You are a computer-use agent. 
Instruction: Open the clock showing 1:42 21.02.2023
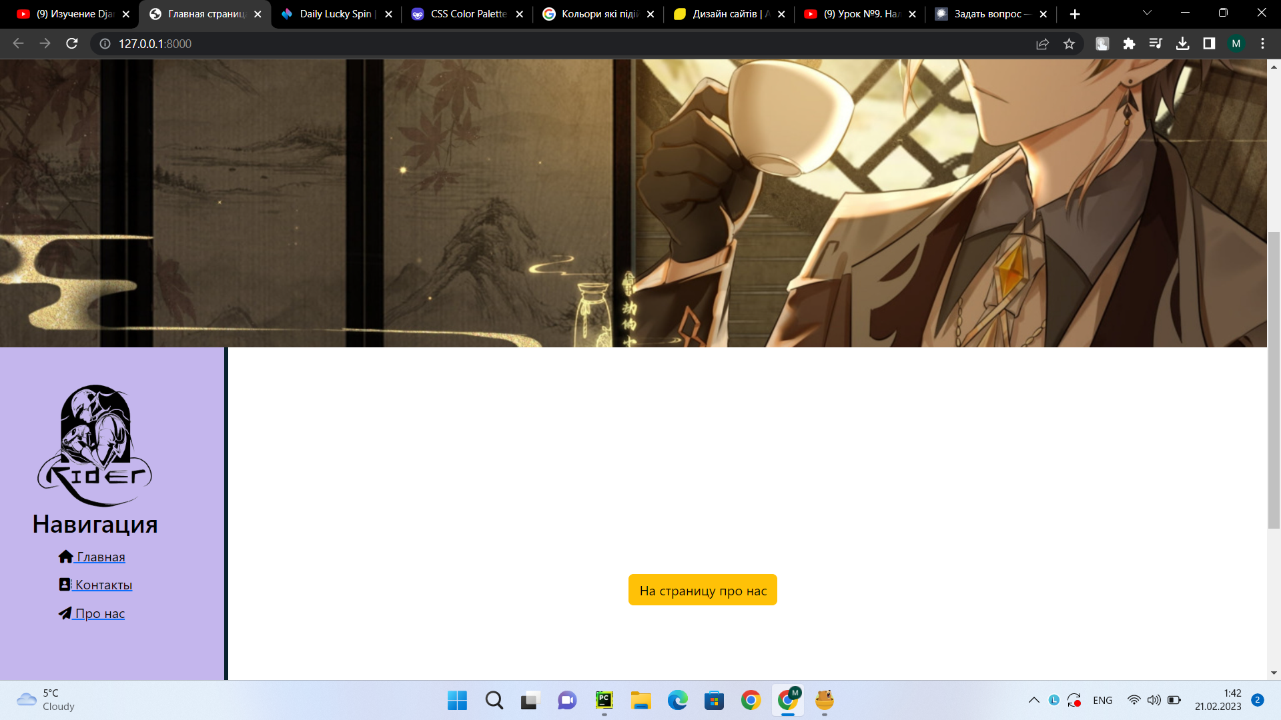tap(1218, 700)
